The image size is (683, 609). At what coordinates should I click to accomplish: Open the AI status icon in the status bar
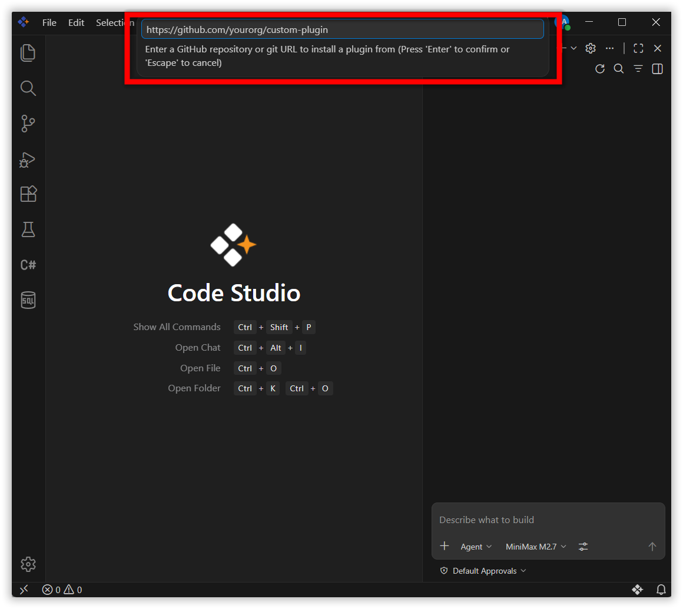click(637, 590)
